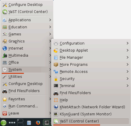Switch to the terminal window in the taskbar
This screenshot has height=126, width=131.
tap(47, 122)
